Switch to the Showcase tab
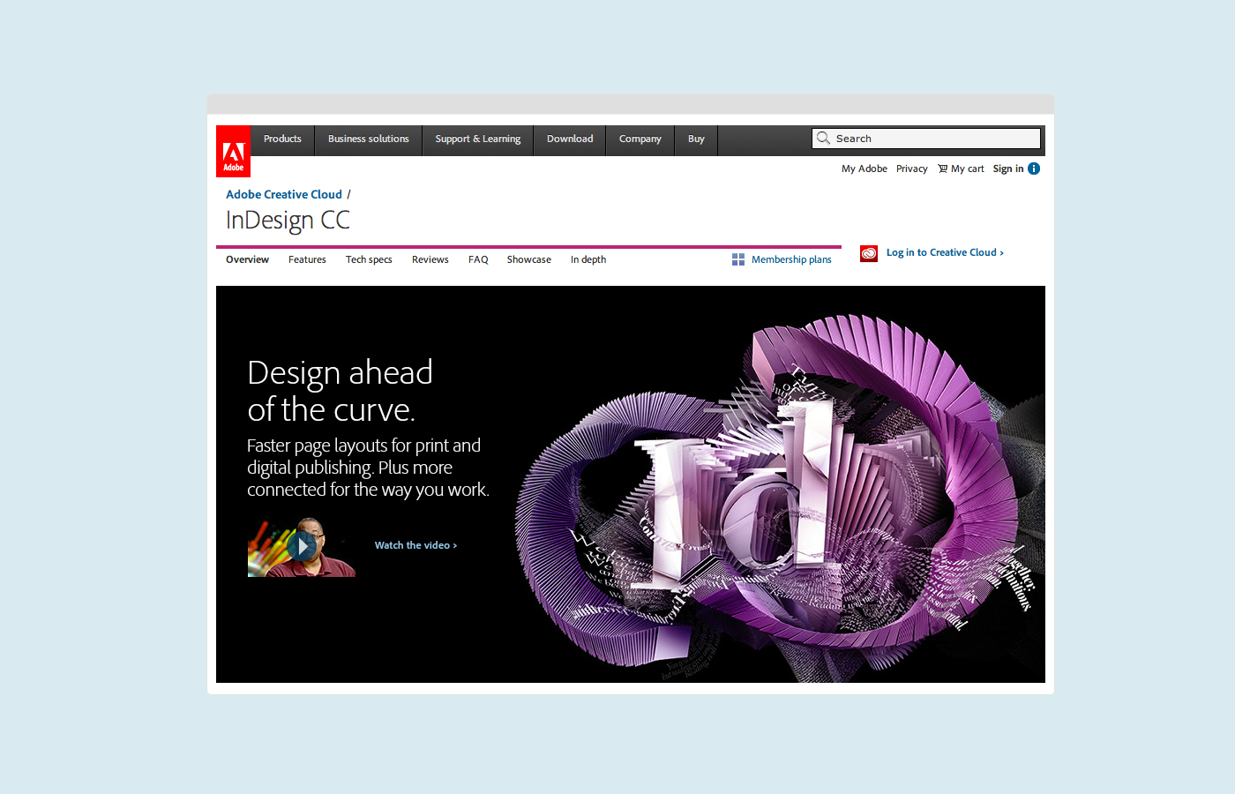Viewport: 1235px width, 794px height. point(529,259)
